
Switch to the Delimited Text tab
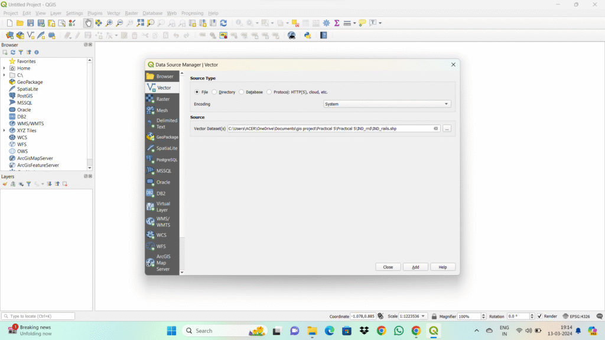click(162, 123)
